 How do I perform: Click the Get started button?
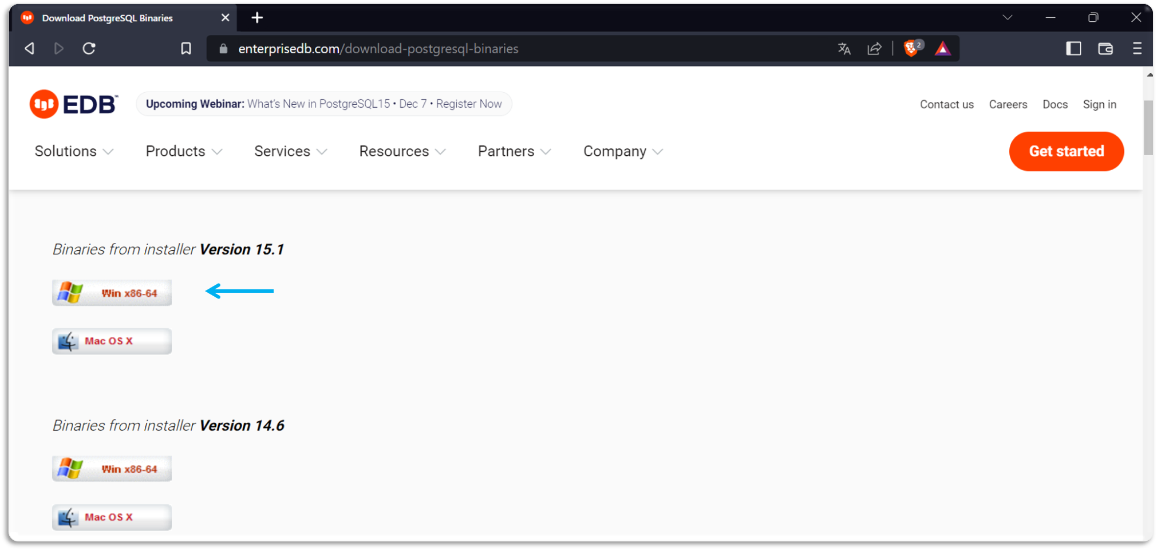pos(1066,151)
